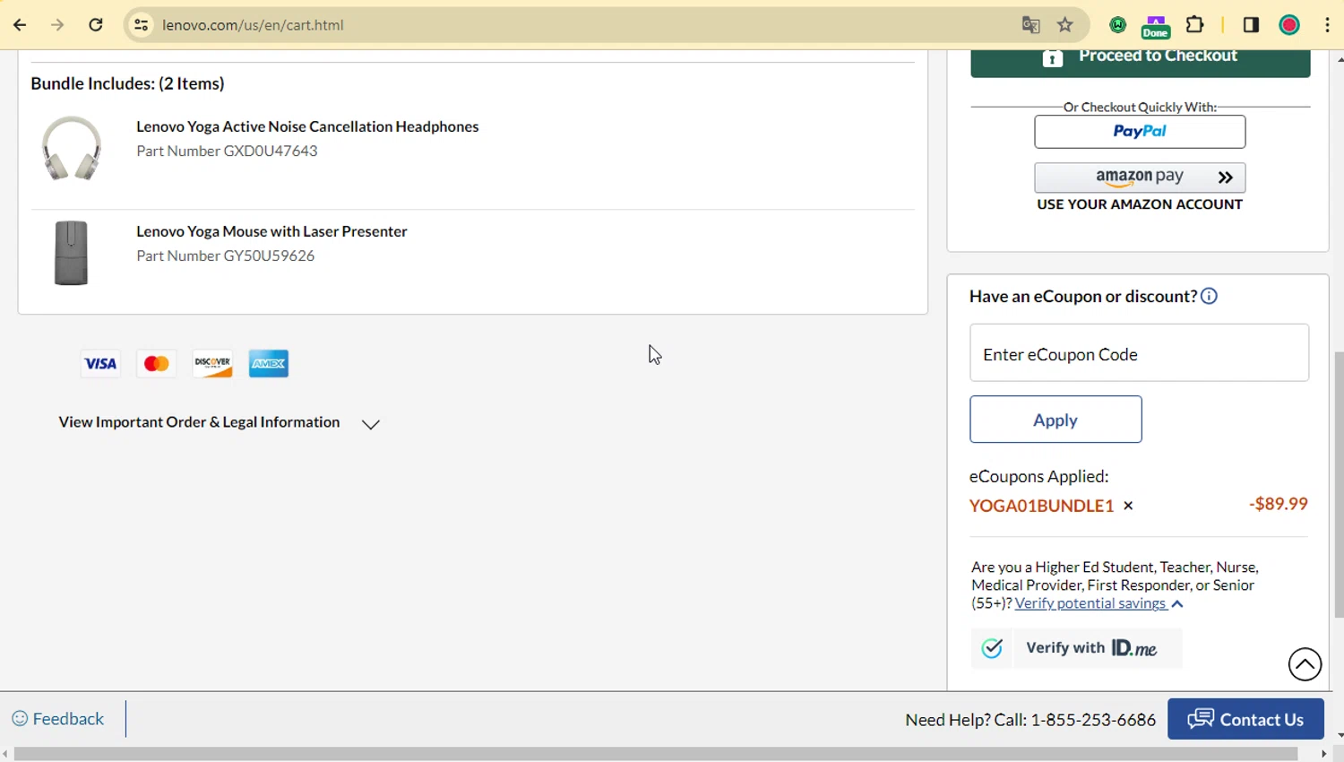The image size is (1344, 762).
Task: Go forward in browser history
Action: 57,25
